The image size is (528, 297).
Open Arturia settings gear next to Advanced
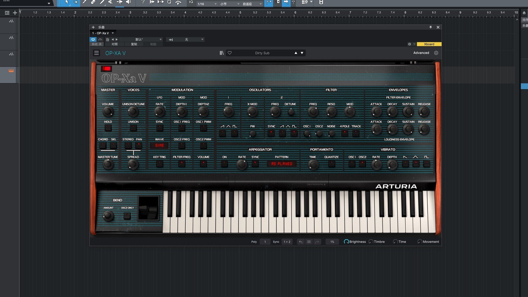[436, 53]
